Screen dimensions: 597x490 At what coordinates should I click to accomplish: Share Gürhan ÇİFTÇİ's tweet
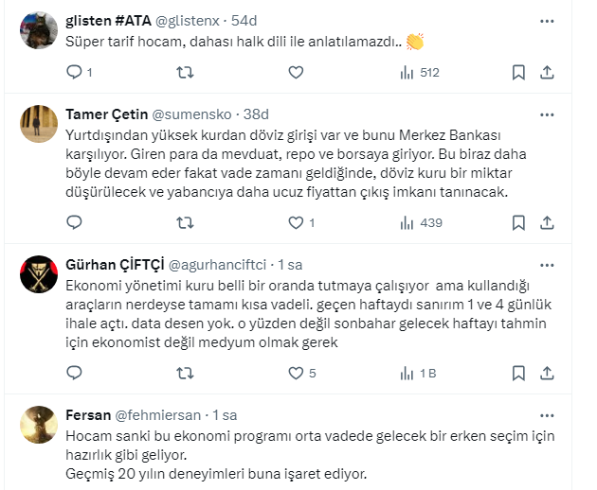click(548, 374)
